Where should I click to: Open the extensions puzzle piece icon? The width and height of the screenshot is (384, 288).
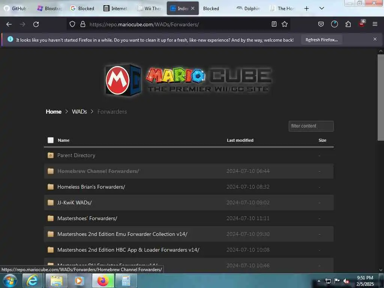[x=348, y=24]
